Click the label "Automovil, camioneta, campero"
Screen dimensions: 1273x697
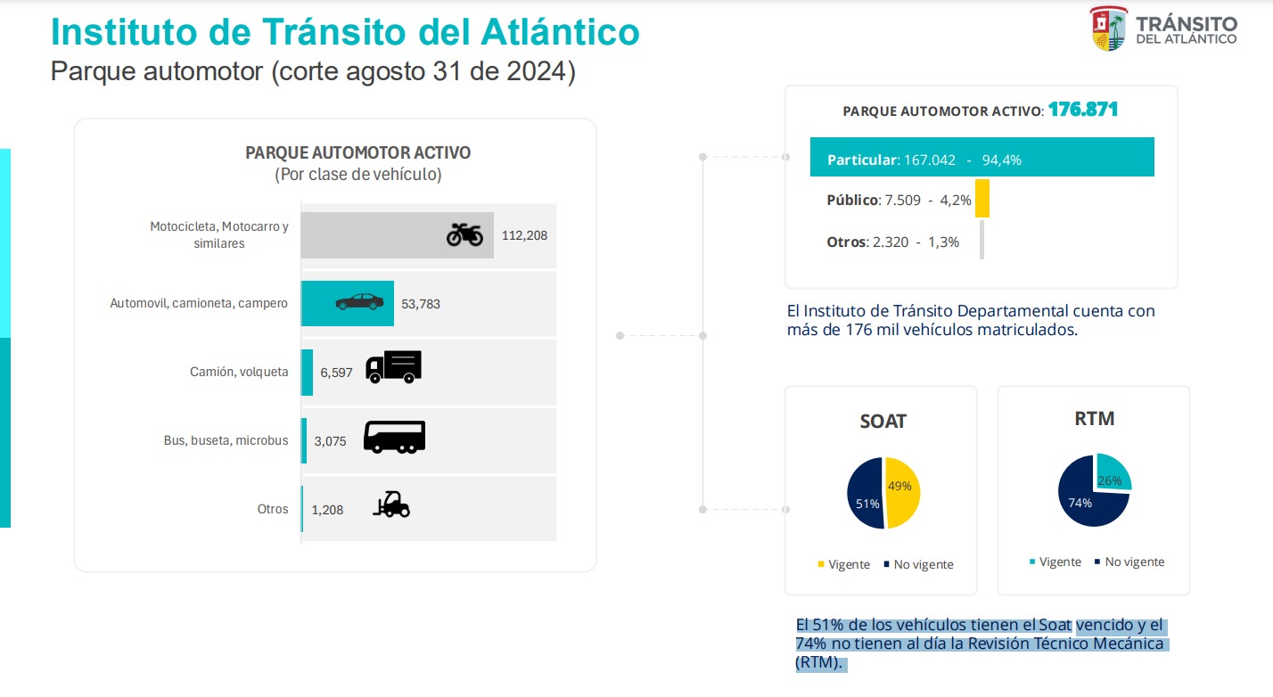[199, 303]
